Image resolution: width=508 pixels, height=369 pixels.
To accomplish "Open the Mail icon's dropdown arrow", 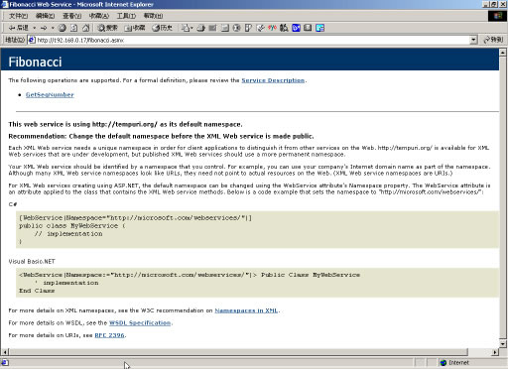I will pos(191,28).
